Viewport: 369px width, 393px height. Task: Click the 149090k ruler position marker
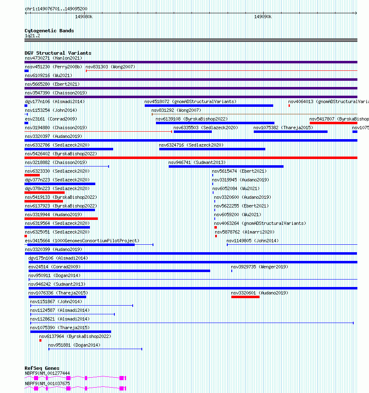pos(263,17)
